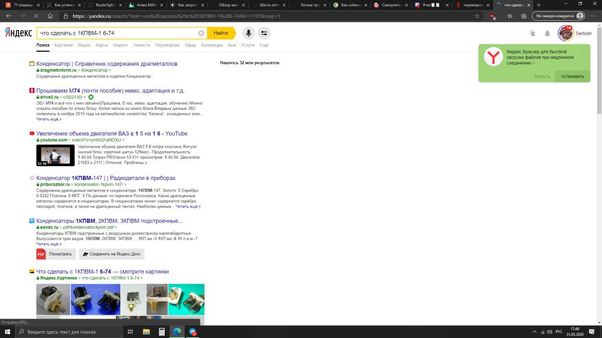
Task: Click the microphone voice search icon
Action: tap(248, 33)
